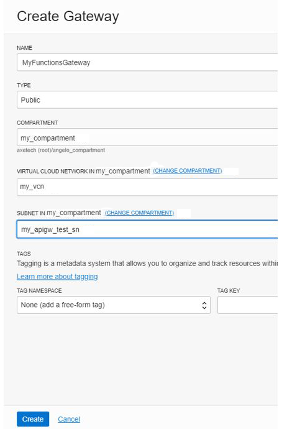Click the TAG KEY label
Image resolution: width=287 pixels, height=429 pixels.
click(x=229, y=290)
